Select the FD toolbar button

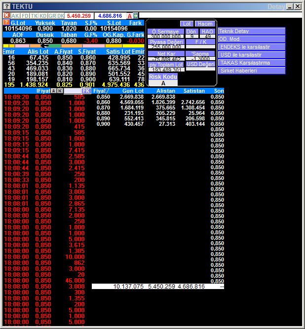(x=25, y=16)
